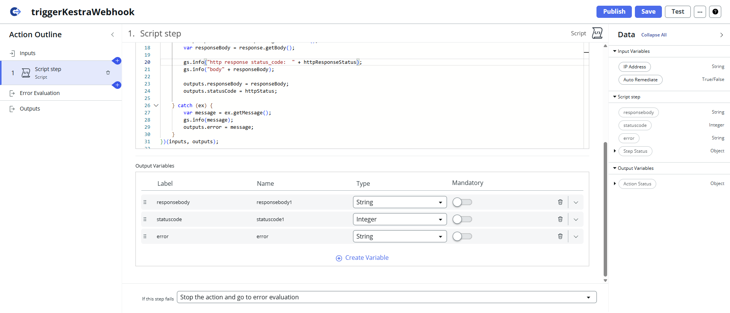Collapse the Data panel with right chevron
This screenshot has height=313, width=730.
721,35
